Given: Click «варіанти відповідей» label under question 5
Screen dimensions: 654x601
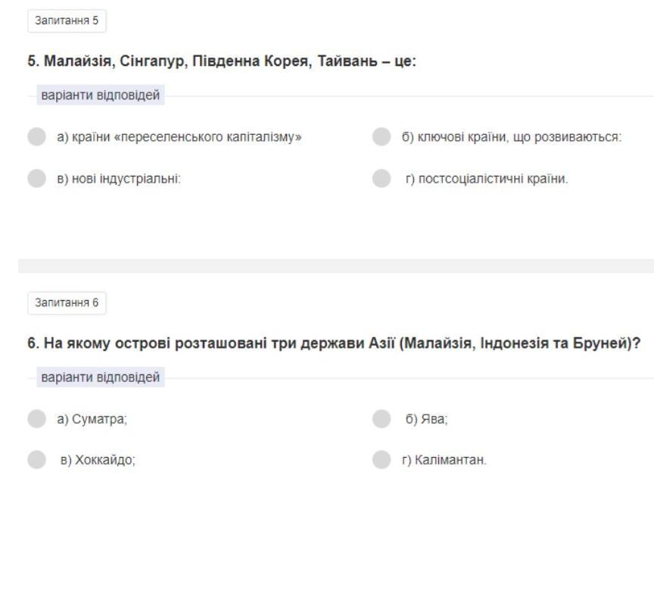Looking at the screenshot, I should coord(100,96).
